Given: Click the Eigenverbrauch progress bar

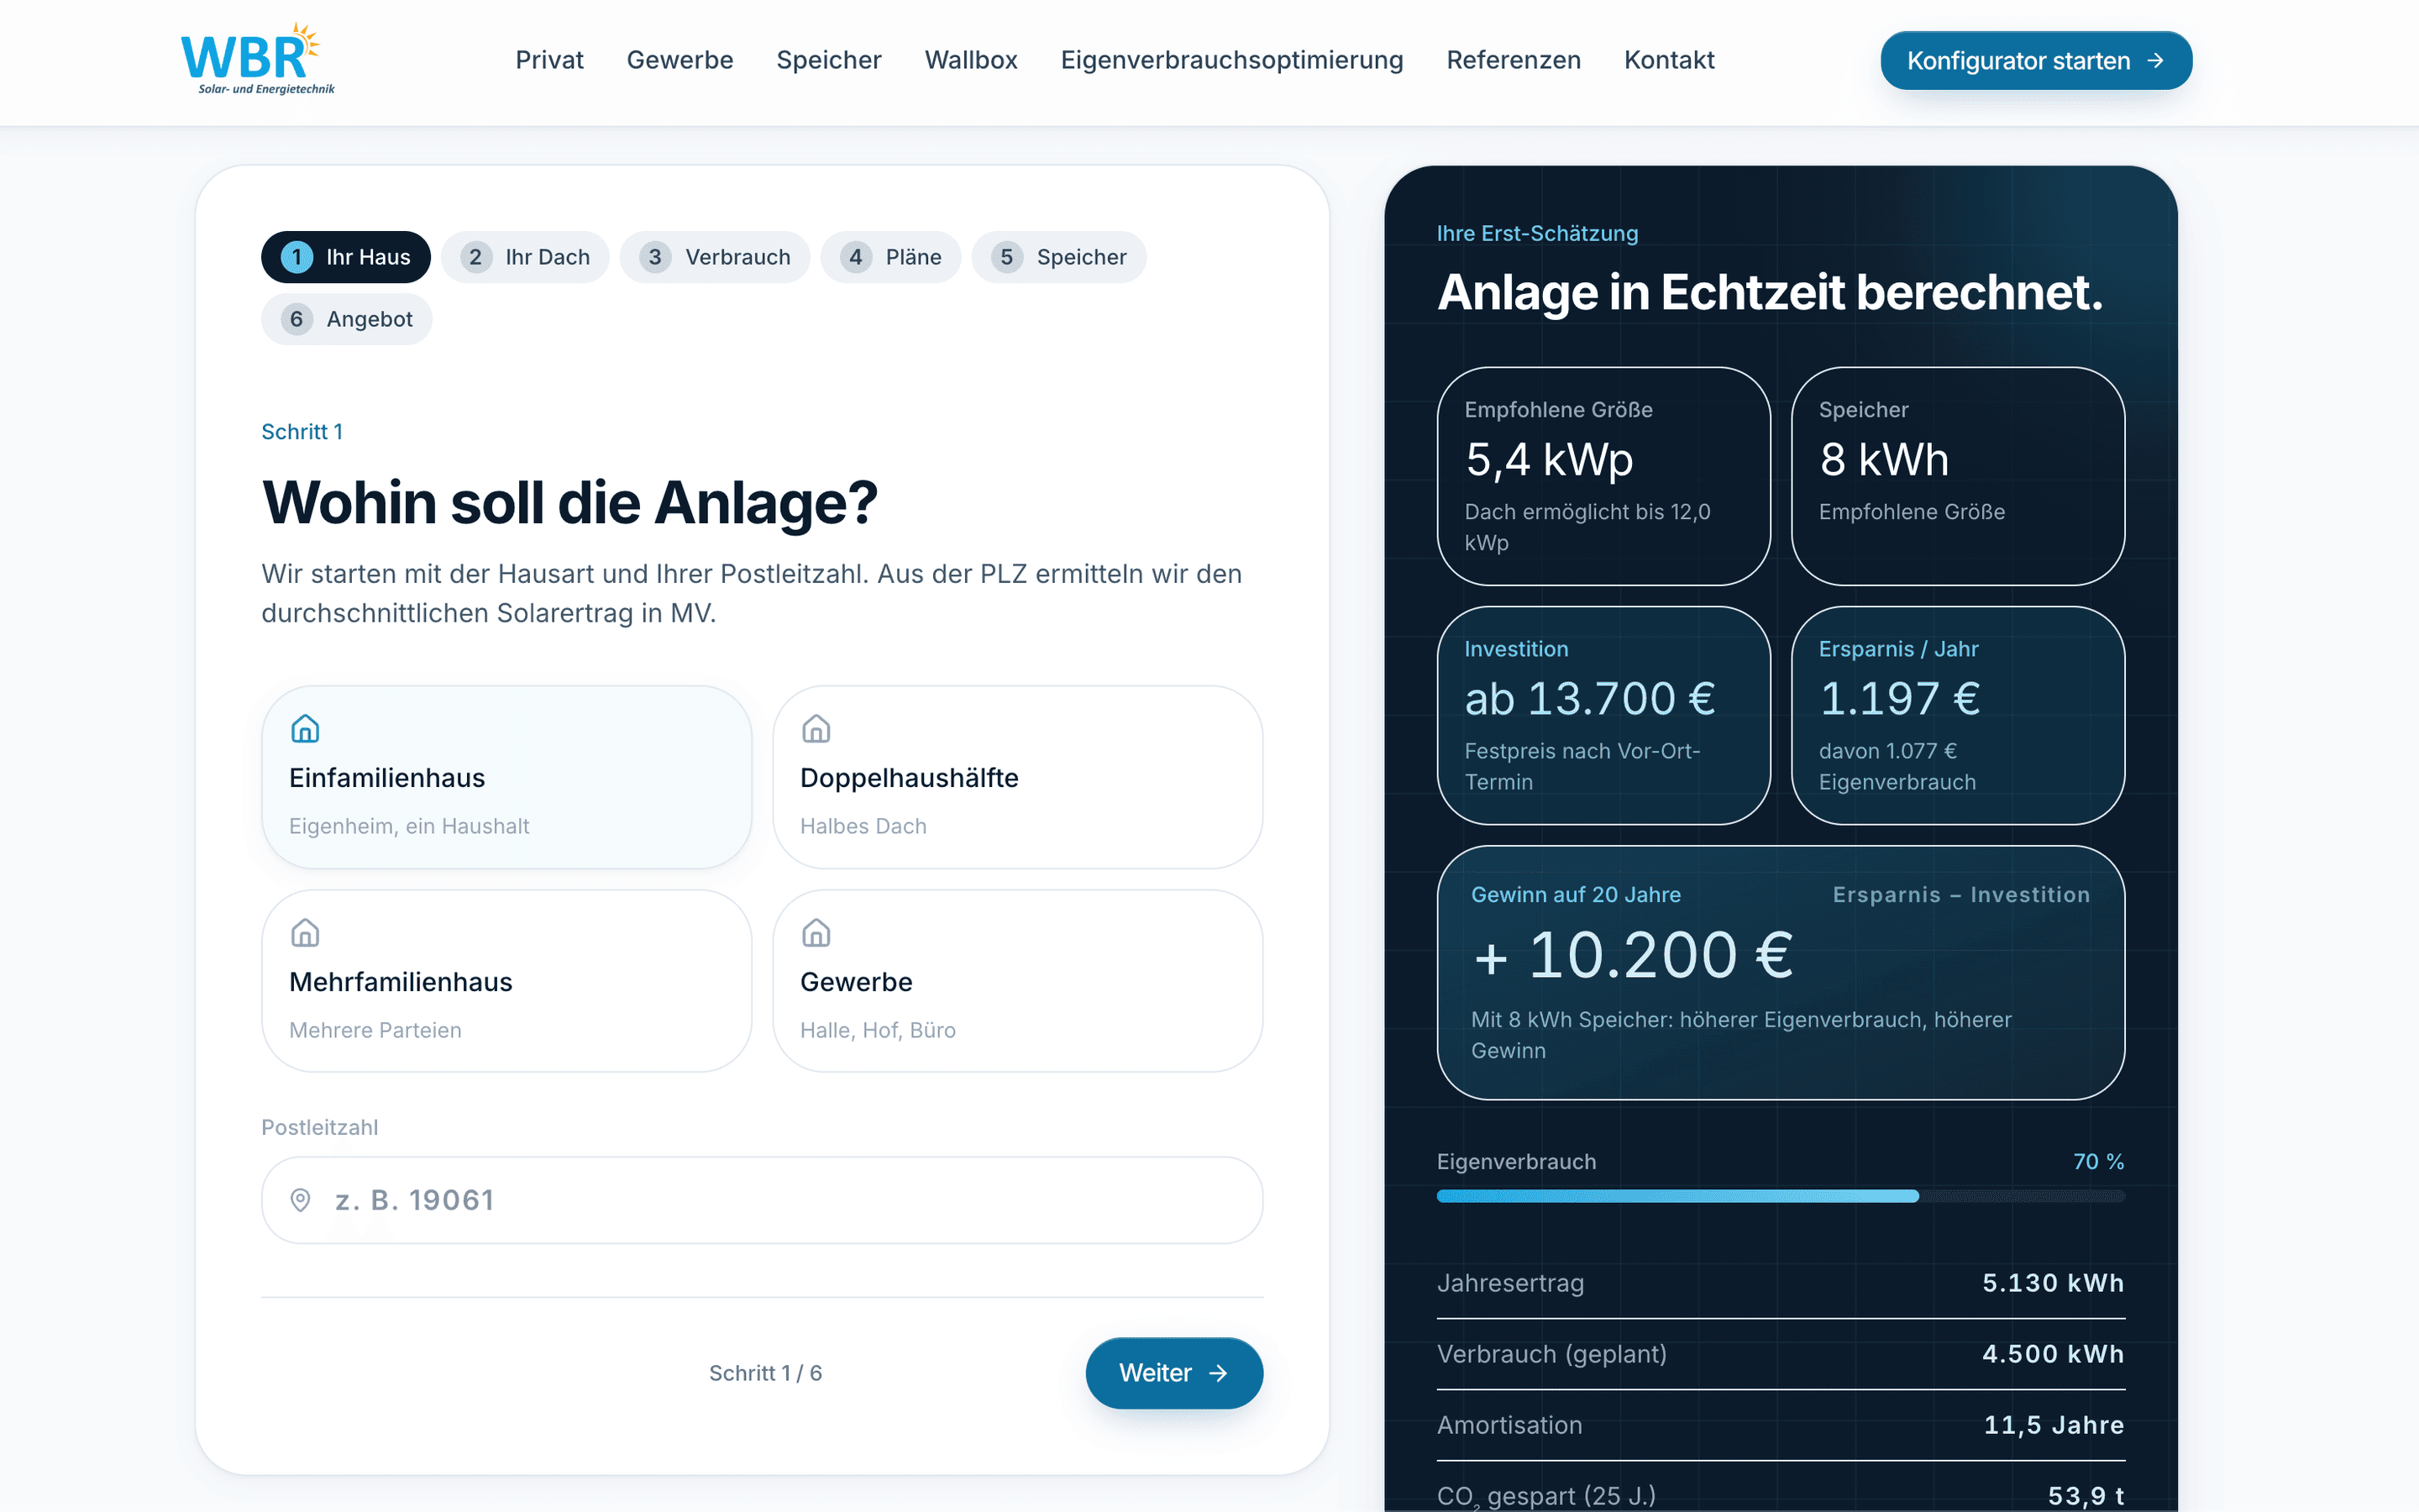Looking at the screenshot, I should click(1781, 1196).
